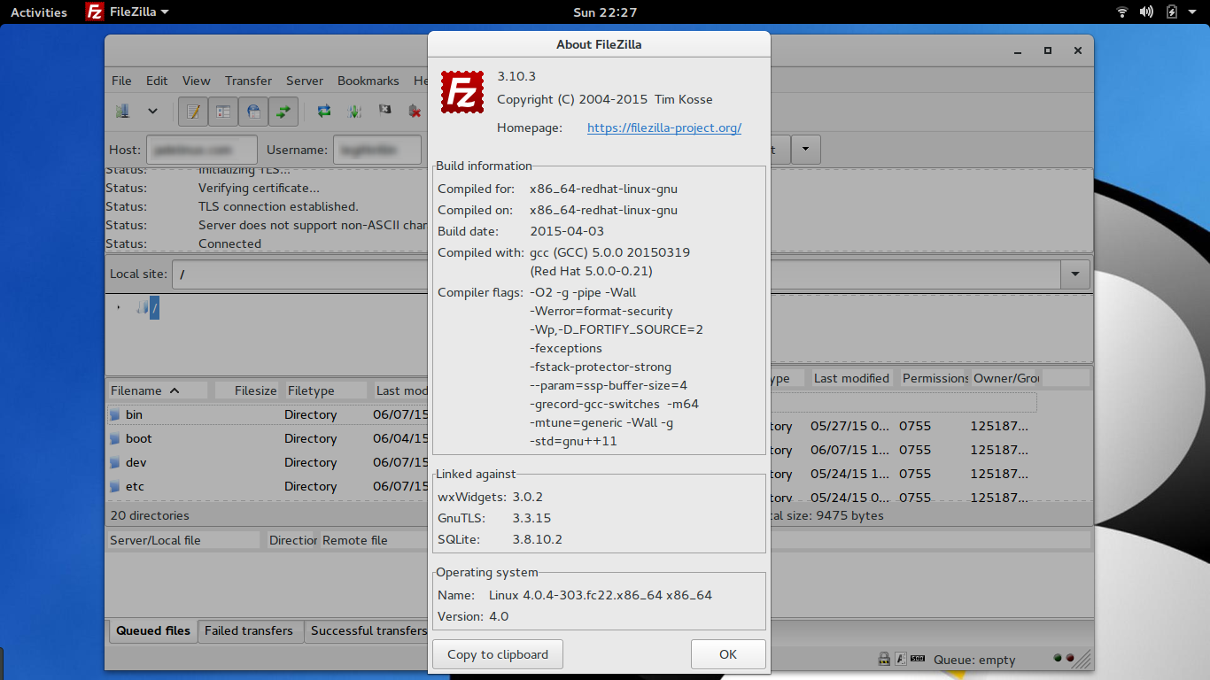
Task: Click the Host input field
Action: click(202, 150)
